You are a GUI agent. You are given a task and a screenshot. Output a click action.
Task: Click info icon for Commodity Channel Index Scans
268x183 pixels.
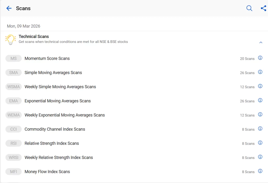coord(260,129)
